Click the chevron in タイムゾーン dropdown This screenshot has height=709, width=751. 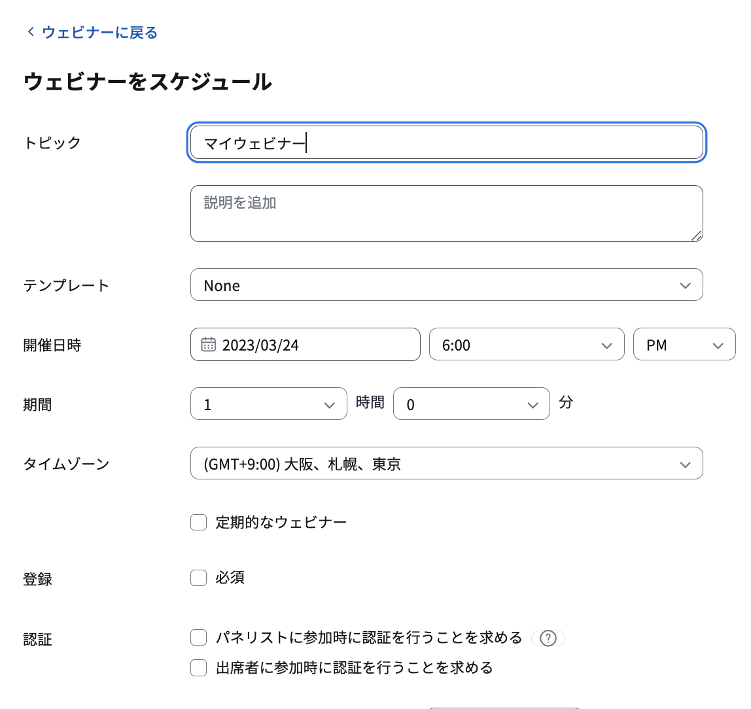coord(686,465)
